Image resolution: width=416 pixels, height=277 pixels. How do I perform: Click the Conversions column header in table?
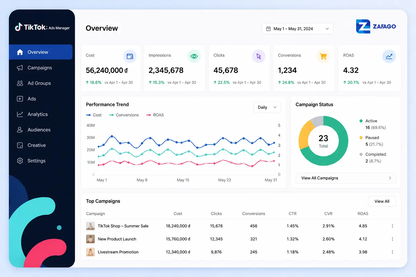click(x=253, y=213)
